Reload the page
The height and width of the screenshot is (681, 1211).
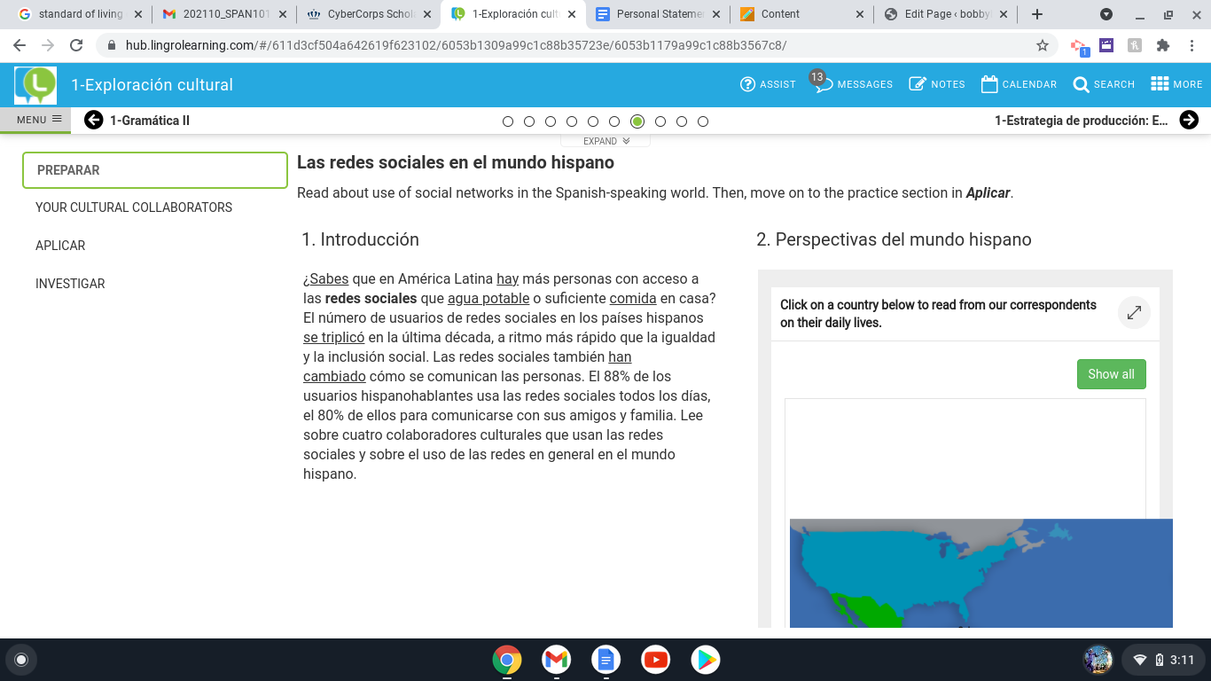pyautogui.click(x=76, y=45)
